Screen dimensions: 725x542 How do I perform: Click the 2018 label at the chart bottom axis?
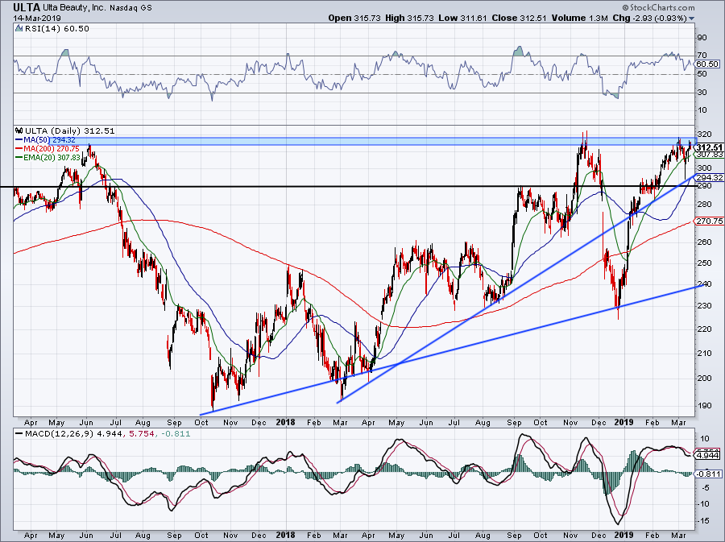click(x=285, y=535)
